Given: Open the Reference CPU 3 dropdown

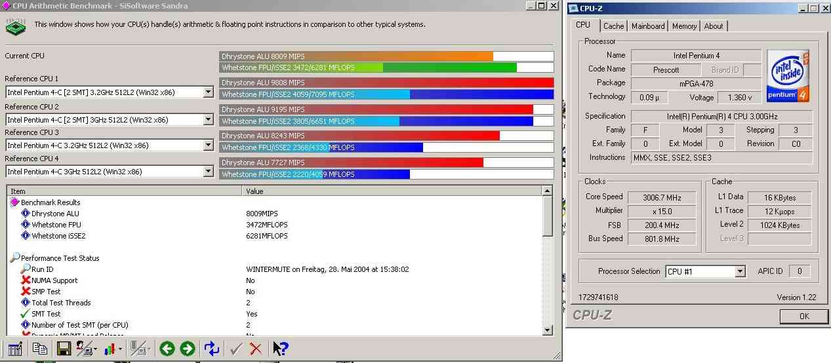Looking at the screenshot, I should coord(208,145).
